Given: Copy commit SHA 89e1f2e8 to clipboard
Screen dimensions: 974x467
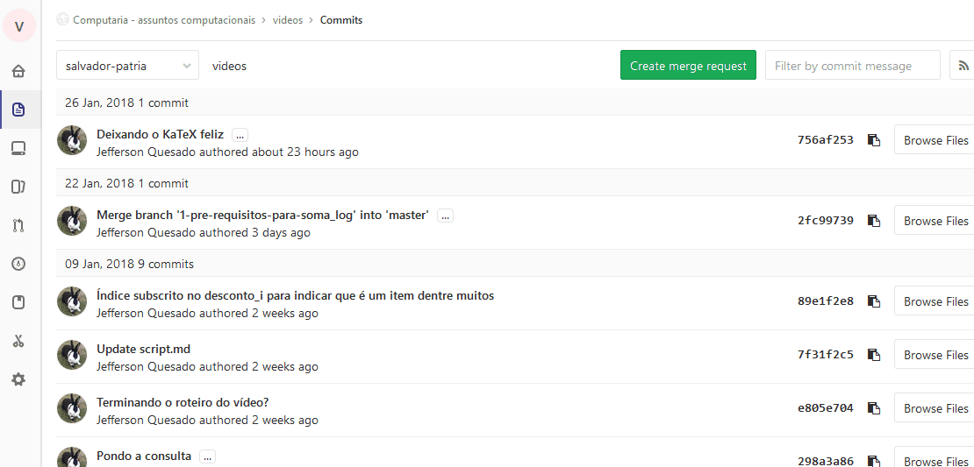Looking at the screenshot, I should pyautogui.click(x=874, y=301).
